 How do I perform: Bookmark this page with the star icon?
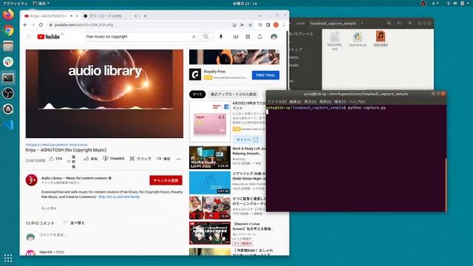point(250,25)
